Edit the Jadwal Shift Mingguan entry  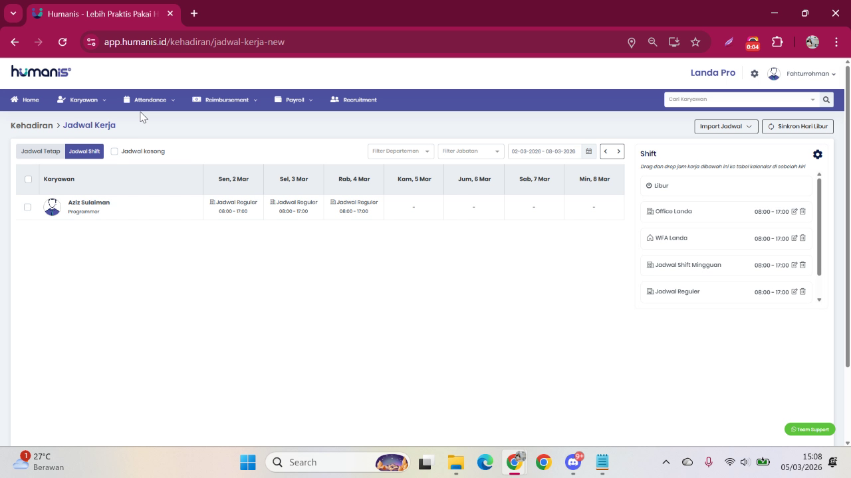pyautogui.click(x=794, y=265)
